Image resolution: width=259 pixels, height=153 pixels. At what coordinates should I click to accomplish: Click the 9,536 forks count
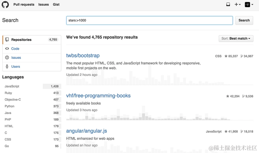coord(248,96)
